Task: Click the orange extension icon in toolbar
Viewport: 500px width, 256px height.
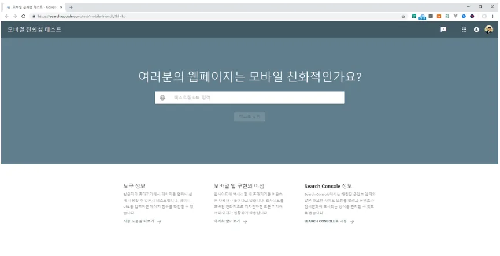Action: click(439, 16)
